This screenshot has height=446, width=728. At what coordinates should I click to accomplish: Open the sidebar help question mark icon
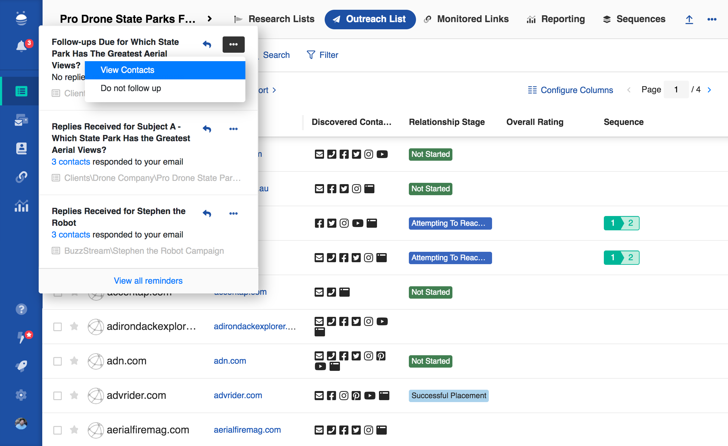pos(21,309)
